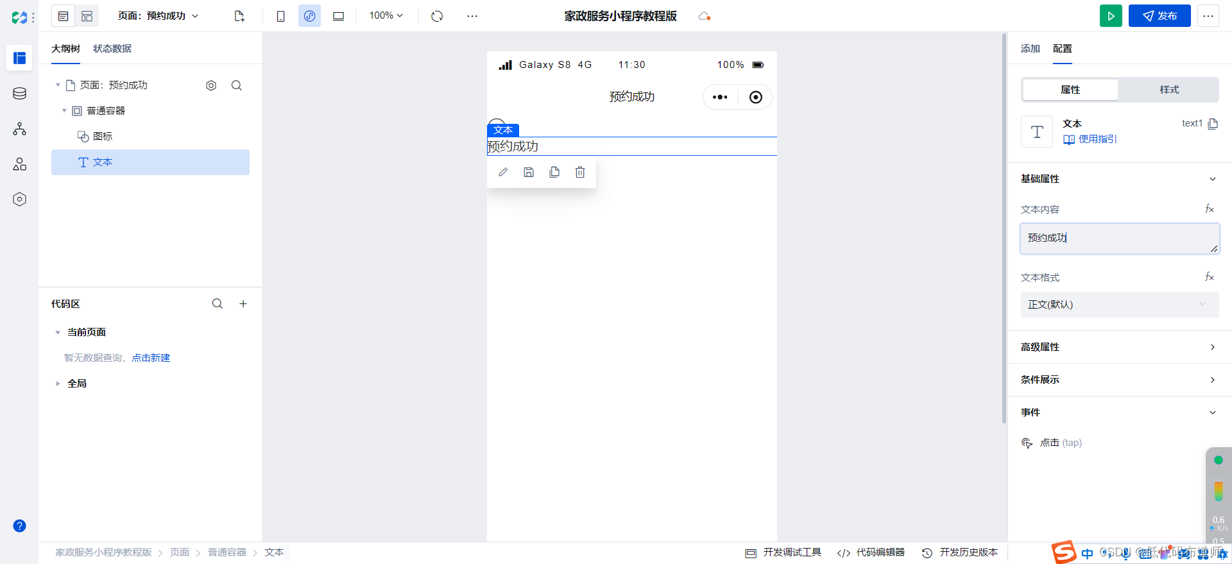Screen dimensions: 1232x564
Task: Add a 点击 (tap) event
Action: (1052, 443)
